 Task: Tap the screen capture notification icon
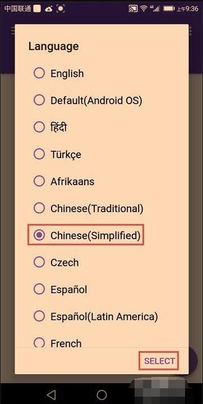[x=61, y=8]
